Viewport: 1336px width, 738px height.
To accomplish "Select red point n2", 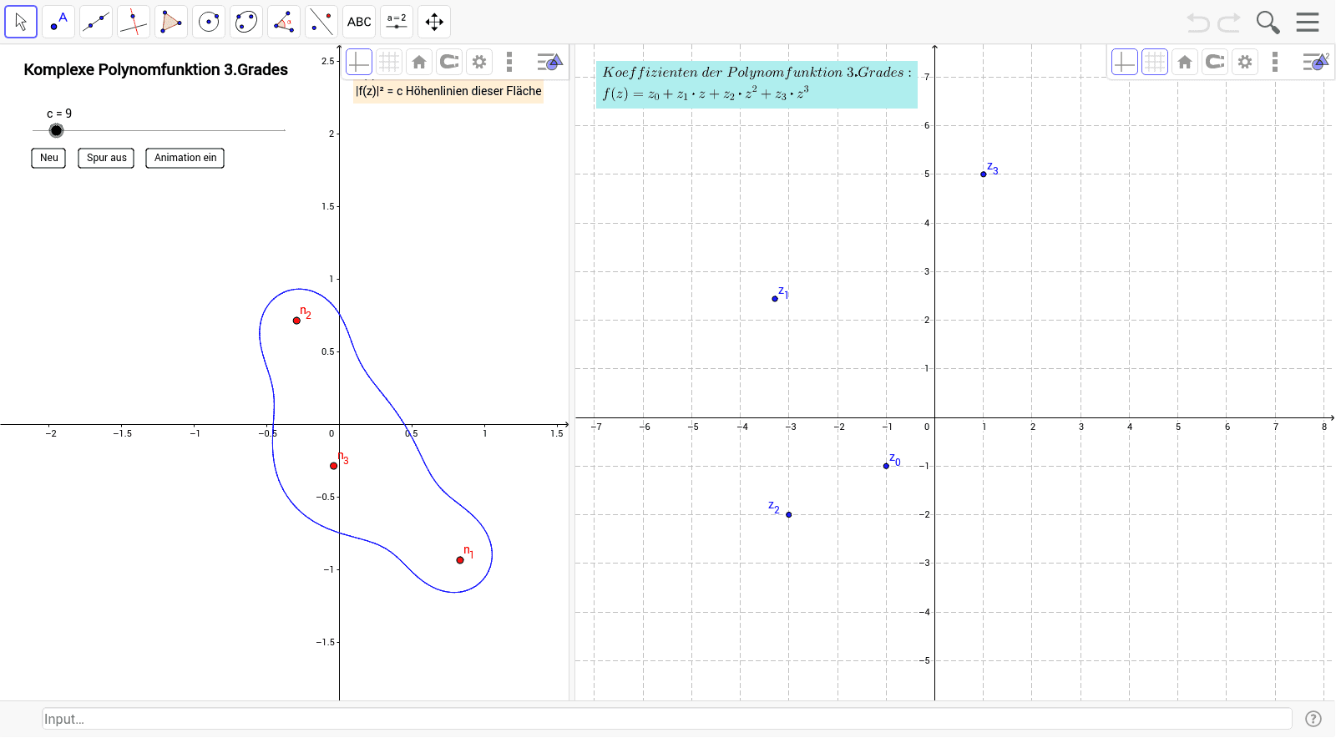I will pyautogui.click(x=296, y=321).
